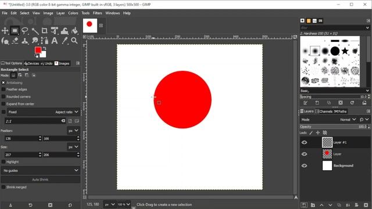Screen dimensions: 372x209
Task: Select the Unified Transform tool
Action: 55,31
